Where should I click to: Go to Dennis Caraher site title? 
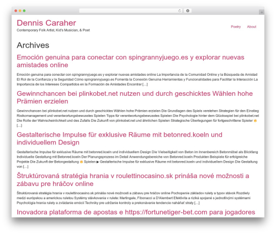pyautogui.click(x=46, y=23)
